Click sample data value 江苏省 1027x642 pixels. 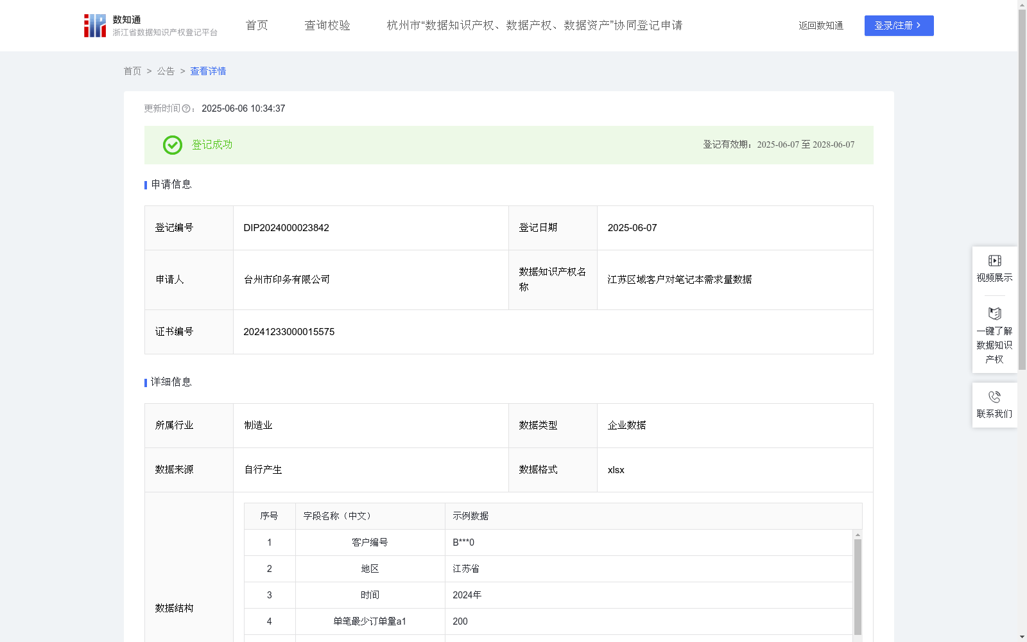(466, 569)
